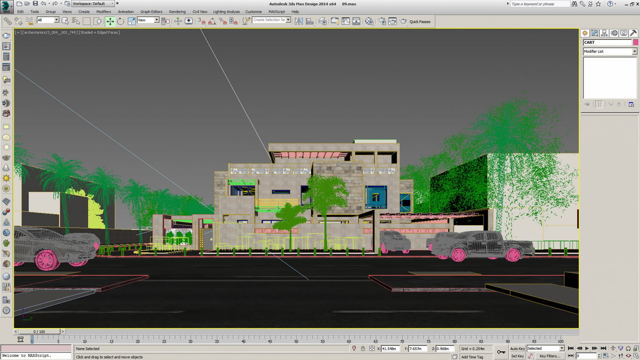Screen dimensions: 640x360
Task: Open the Motion command panel tab
Action: 614,33
